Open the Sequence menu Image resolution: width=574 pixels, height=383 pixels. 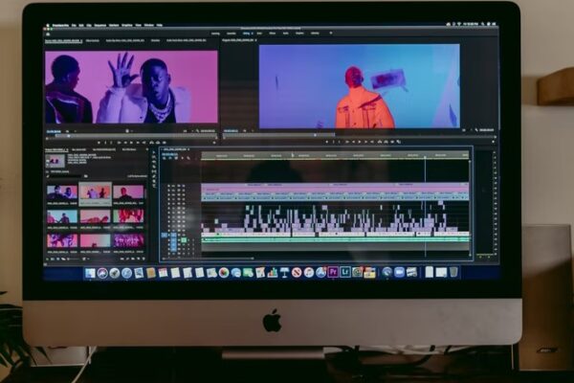(x=100, y=25)
